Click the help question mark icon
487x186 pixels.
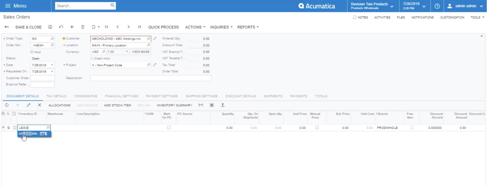pos(437,6)
